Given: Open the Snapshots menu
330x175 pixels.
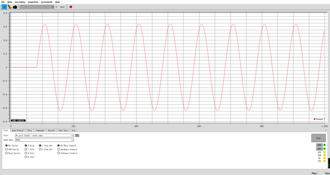Looking at the screenshot, I should (x=33, y=2).
